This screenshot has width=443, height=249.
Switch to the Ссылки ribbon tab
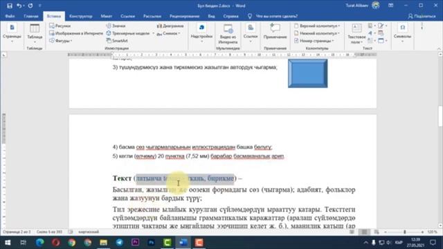pyautogui.click(x=127, y=17)
